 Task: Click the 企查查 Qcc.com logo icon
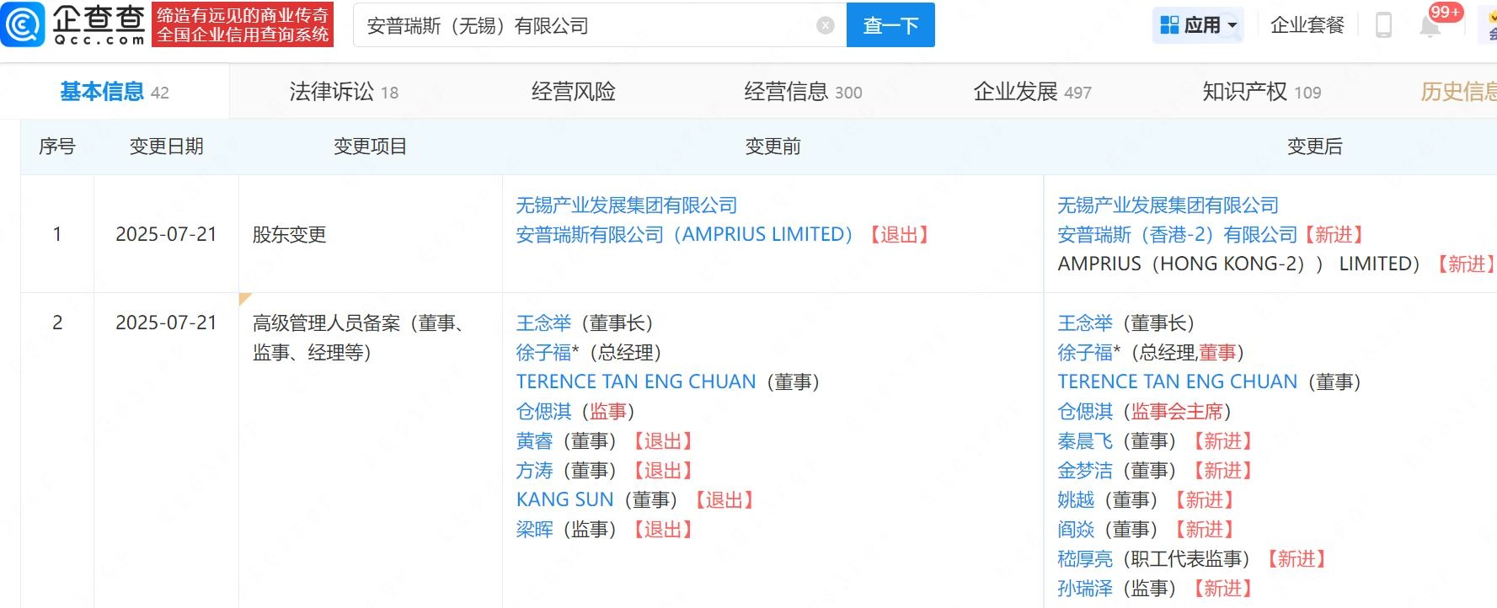pyautogui.click(x=25, y=25)
